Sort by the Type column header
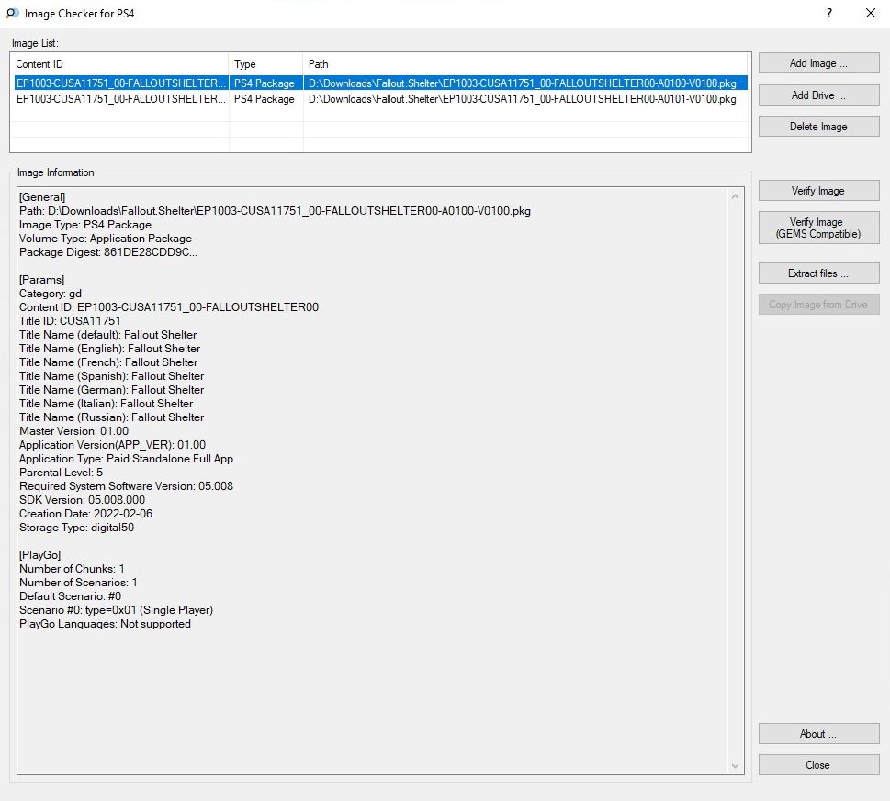The width and height of the screenshot is (890, 801). [x=265, y=64]
